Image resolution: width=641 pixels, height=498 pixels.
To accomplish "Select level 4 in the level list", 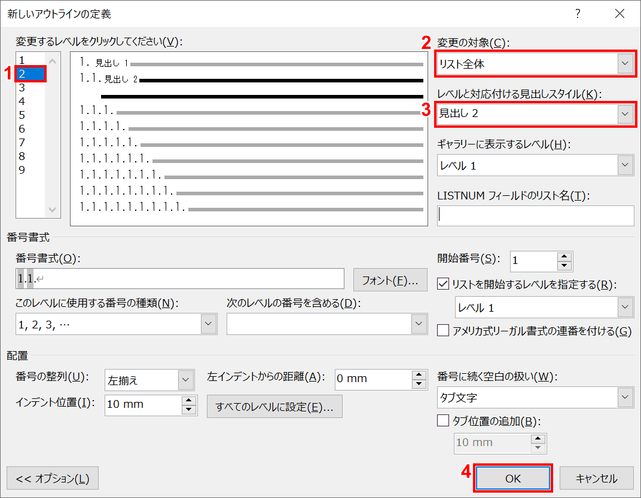I will tap(30, 102).
